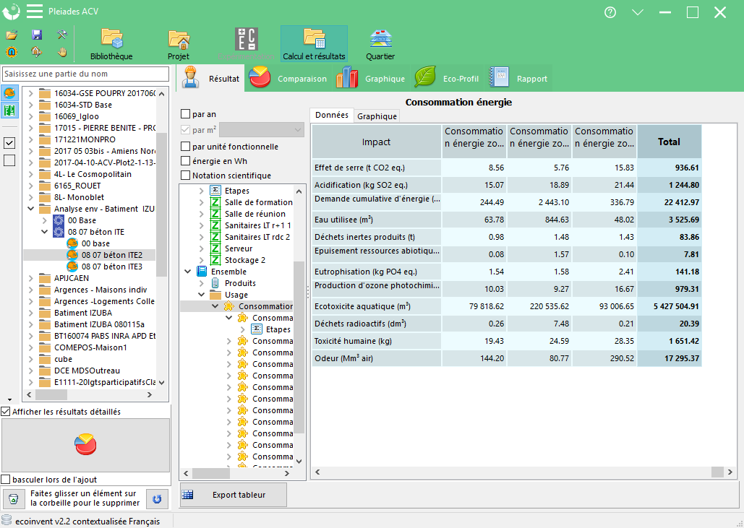Click the Pleiades logo icon
744x528 pixels.
tap(12, 11)
